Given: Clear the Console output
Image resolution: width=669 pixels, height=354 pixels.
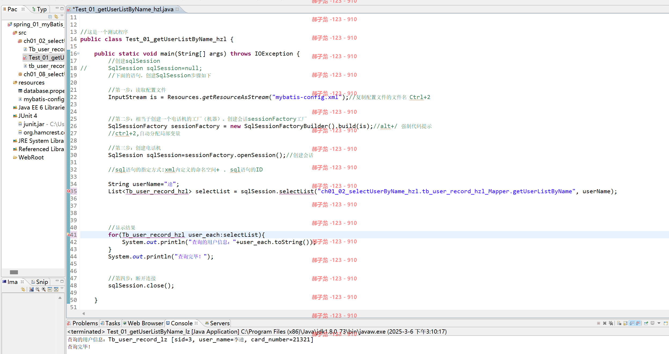Looking at the screenshot, I should (619, 323).
